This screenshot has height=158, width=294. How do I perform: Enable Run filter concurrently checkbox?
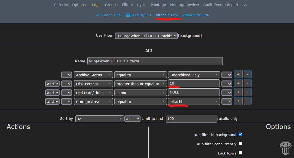[x=241, y=144]
